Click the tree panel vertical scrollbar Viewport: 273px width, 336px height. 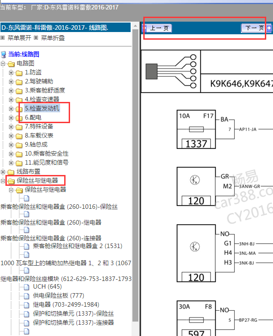tap(135, 176)
